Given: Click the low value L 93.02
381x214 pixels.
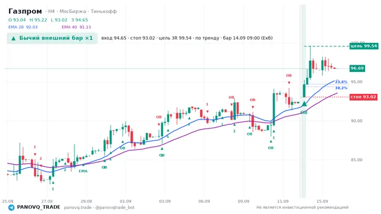Looking at the screenshot, I should (x=59, y=20).
